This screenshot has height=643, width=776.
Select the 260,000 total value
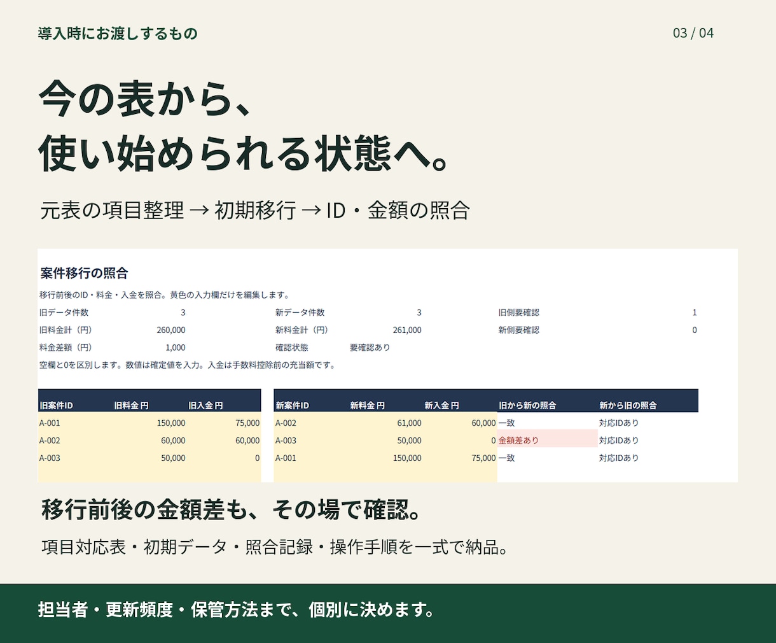tap(171, 330)
